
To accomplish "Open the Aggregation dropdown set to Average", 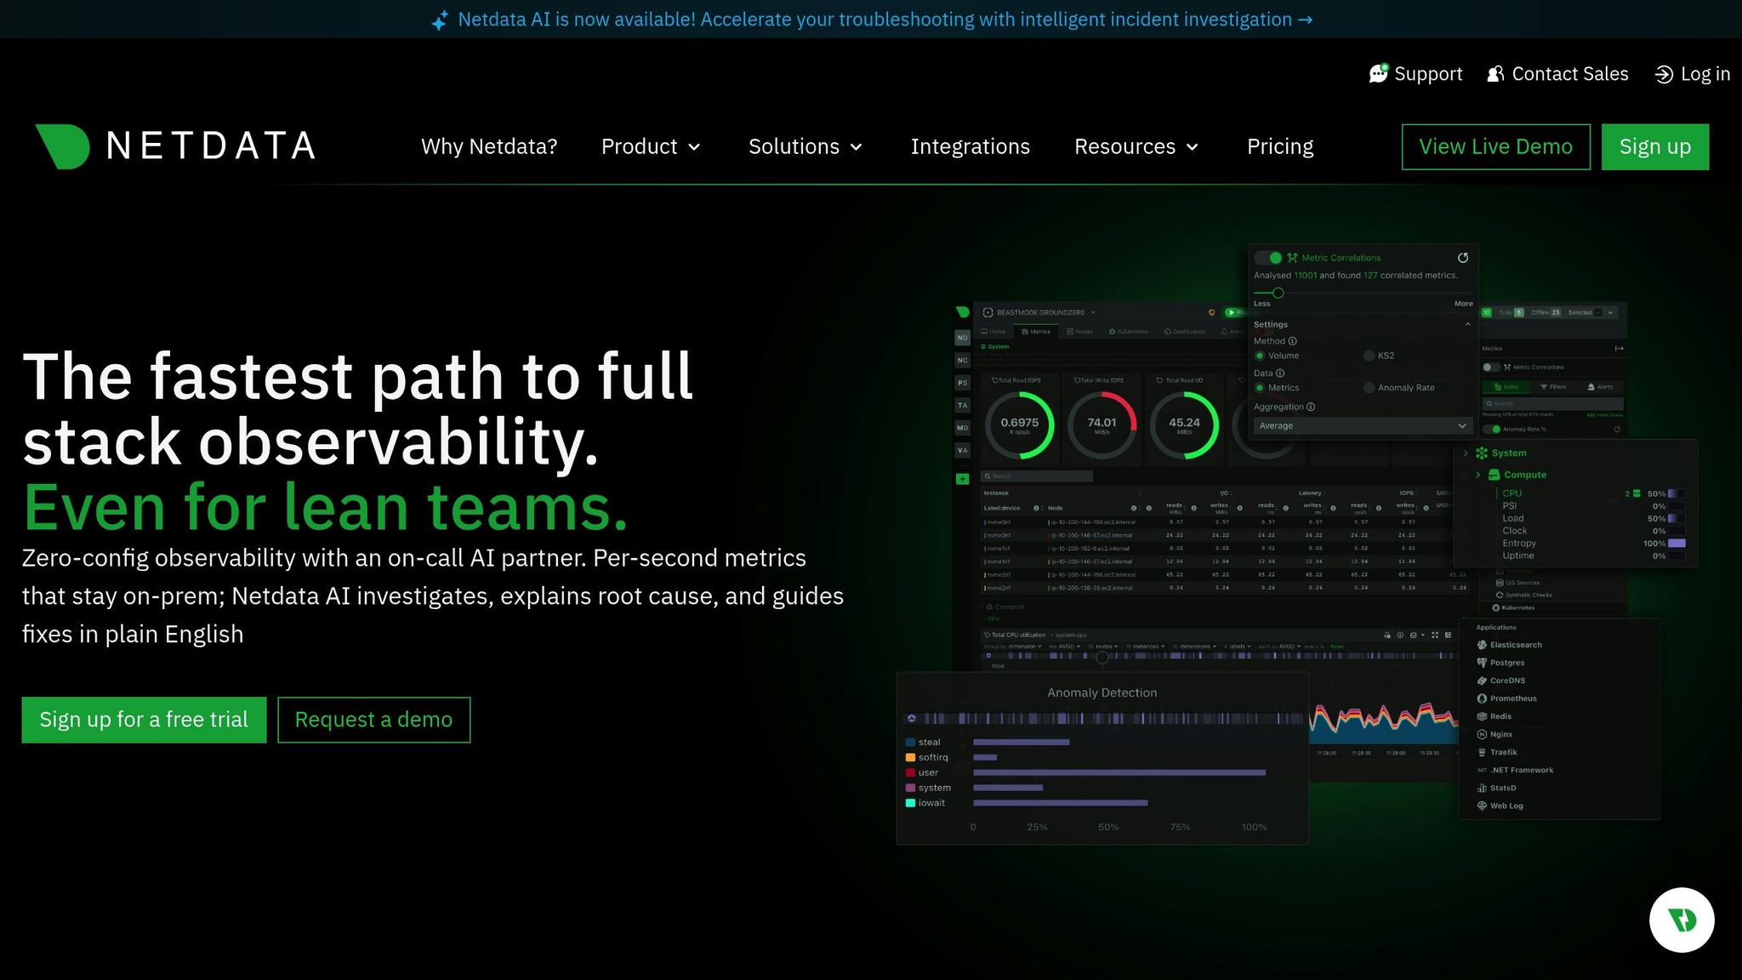I will (x=1363, y=425).
